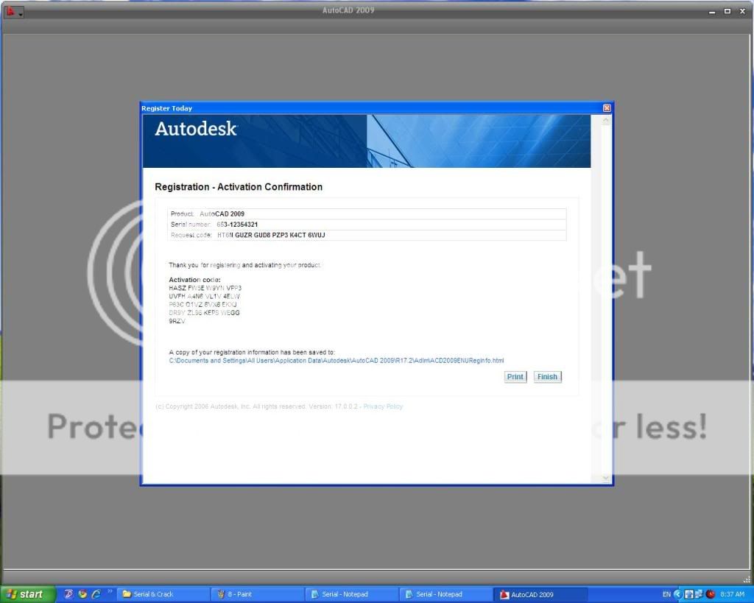Open the Privacy Policy link
Screen dimensions: 754x603
point(383,406)
